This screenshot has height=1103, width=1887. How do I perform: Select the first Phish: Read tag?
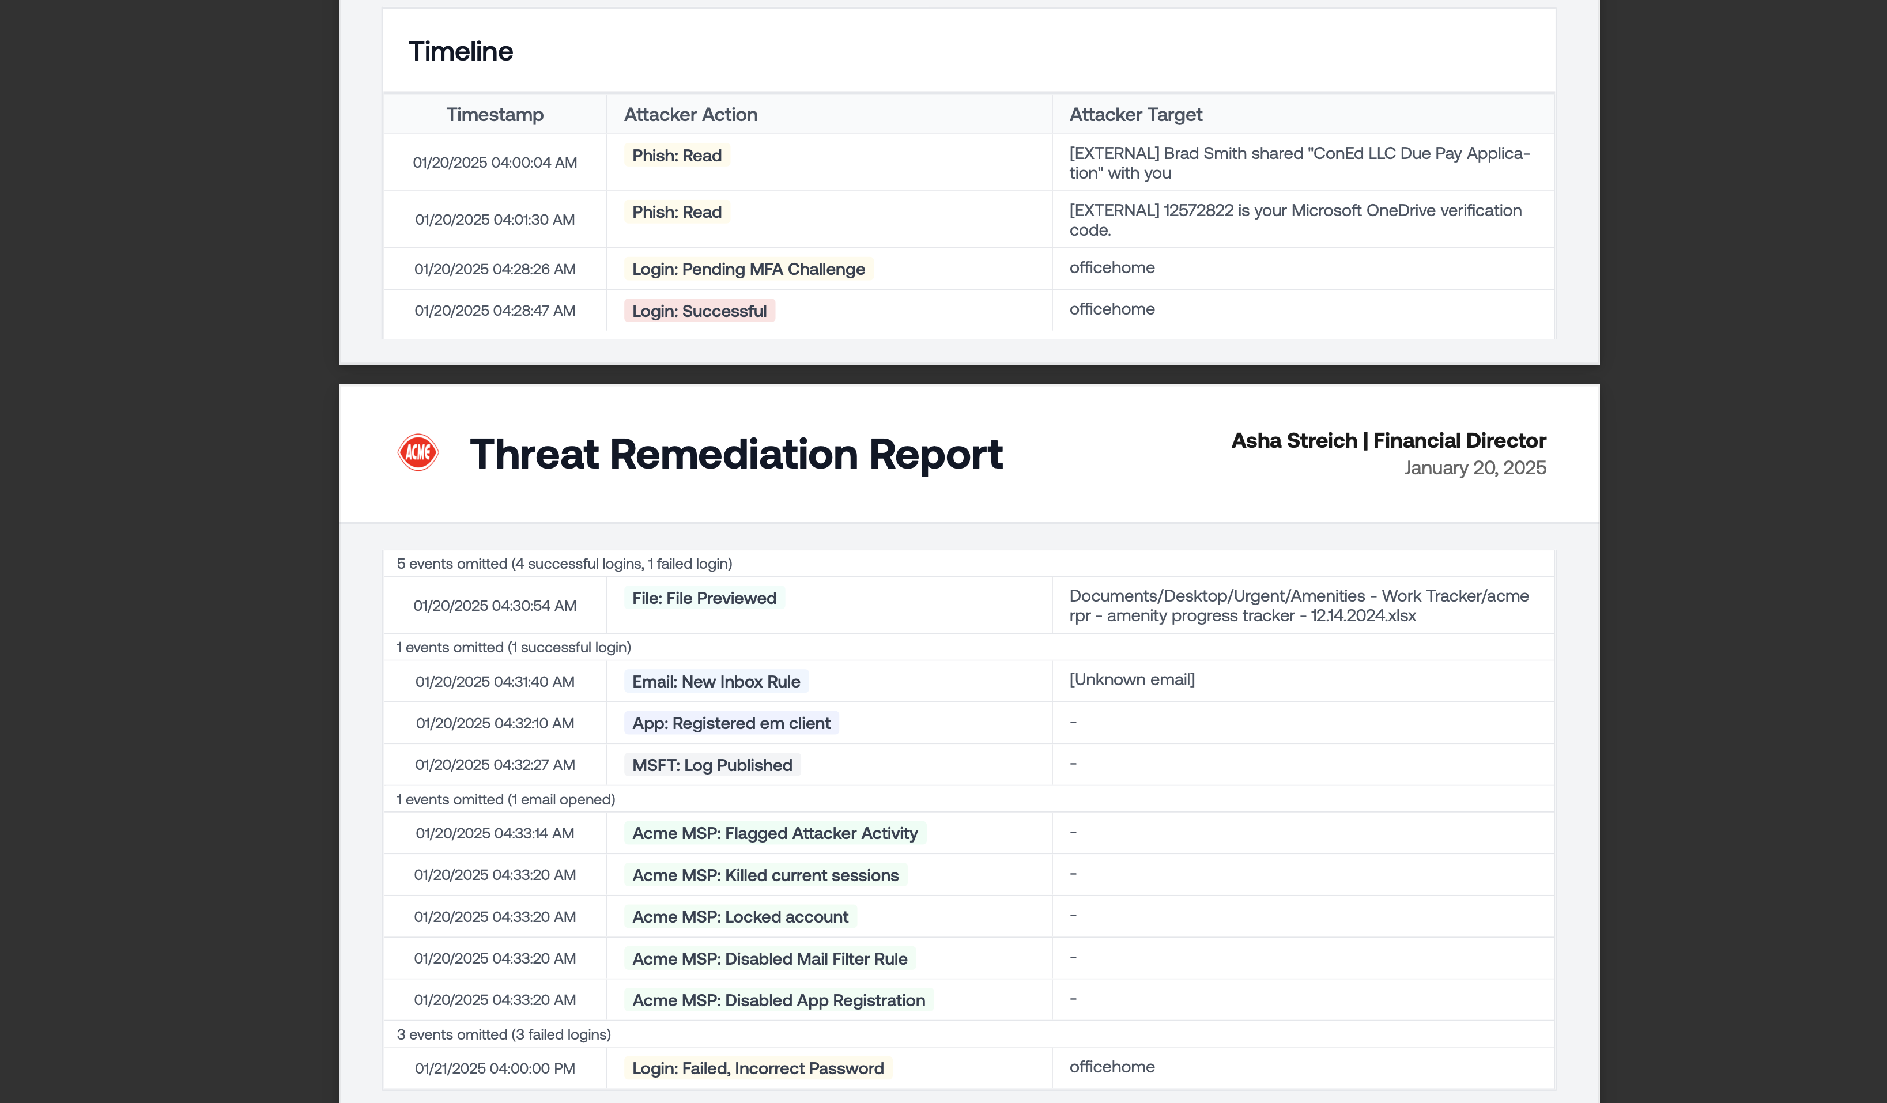pyautogui.click(x=676, y=155)
